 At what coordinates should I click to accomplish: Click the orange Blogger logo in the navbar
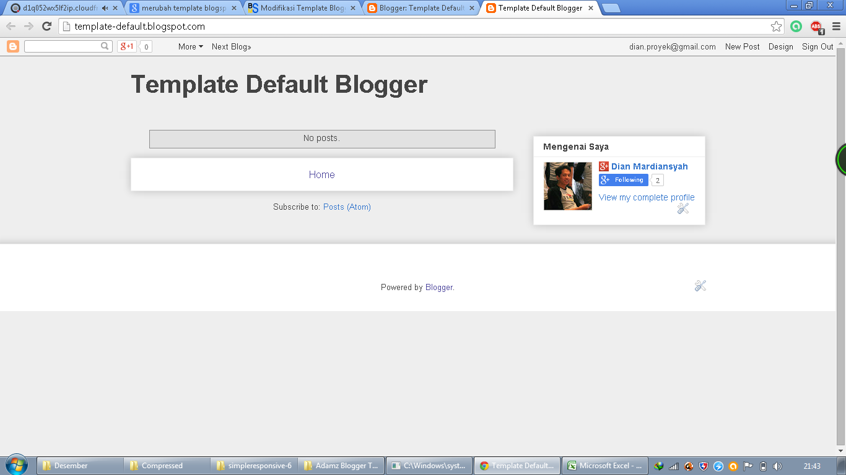[x=12, y=46]
